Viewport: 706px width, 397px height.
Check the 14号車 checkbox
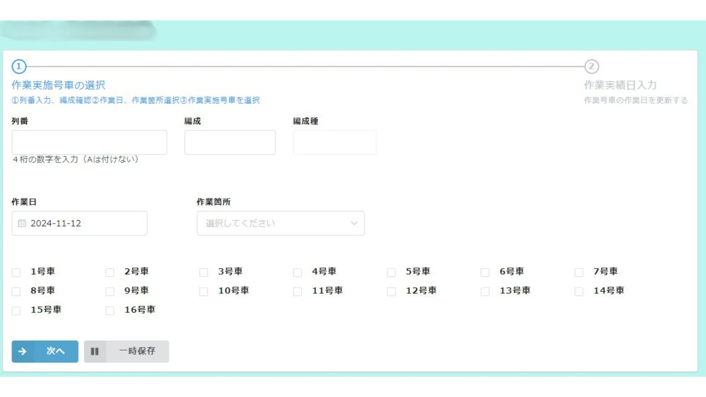(x=578, y=291)
